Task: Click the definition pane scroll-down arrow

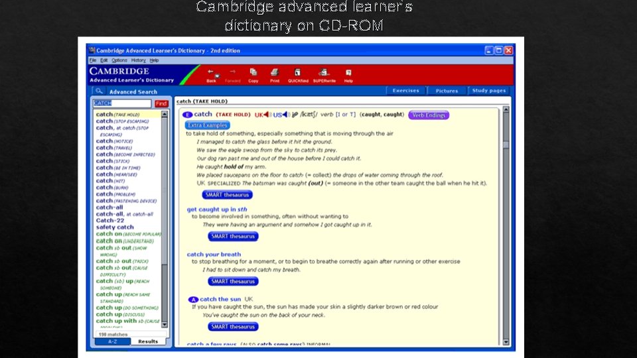Action: click(x=506, y=342)
